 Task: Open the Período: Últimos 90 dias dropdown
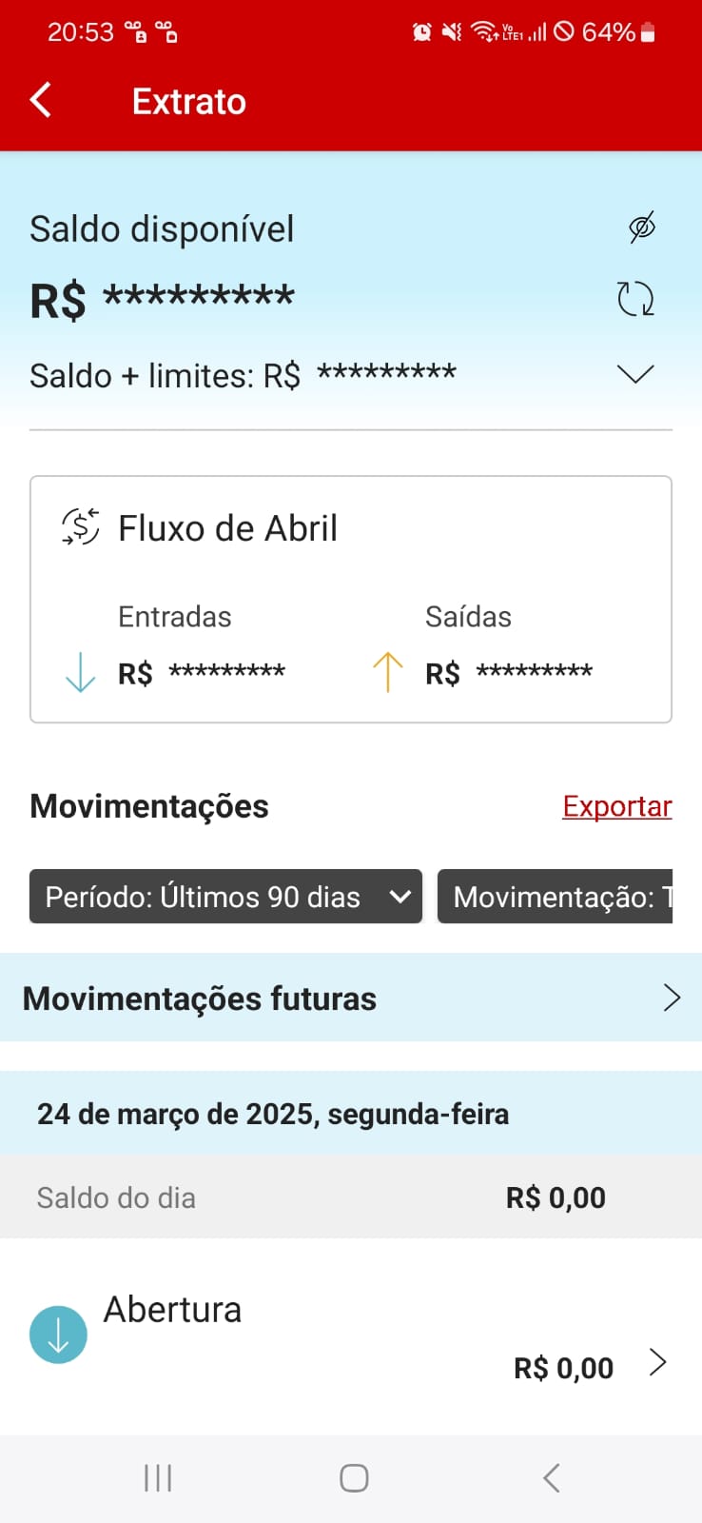(x=225, y=897)
